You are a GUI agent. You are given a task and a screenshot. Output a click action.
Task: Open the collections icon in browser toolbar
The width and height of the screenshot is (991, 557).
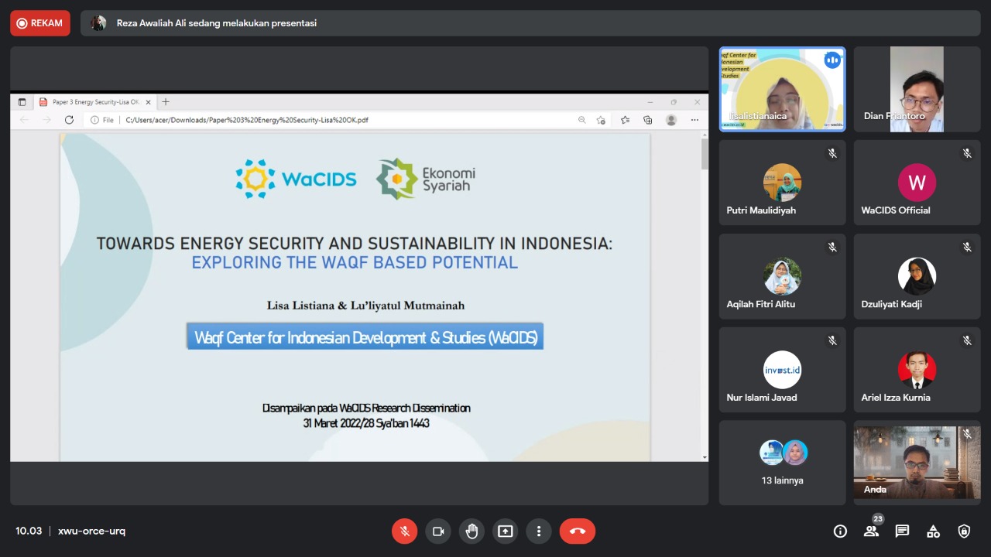[648, 120]
